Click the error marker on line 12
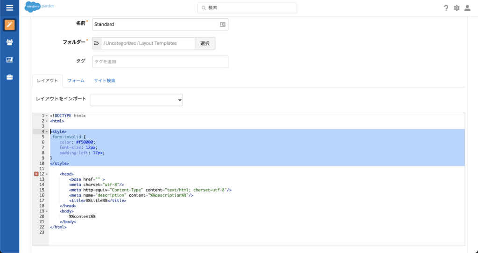 (36, 174)
